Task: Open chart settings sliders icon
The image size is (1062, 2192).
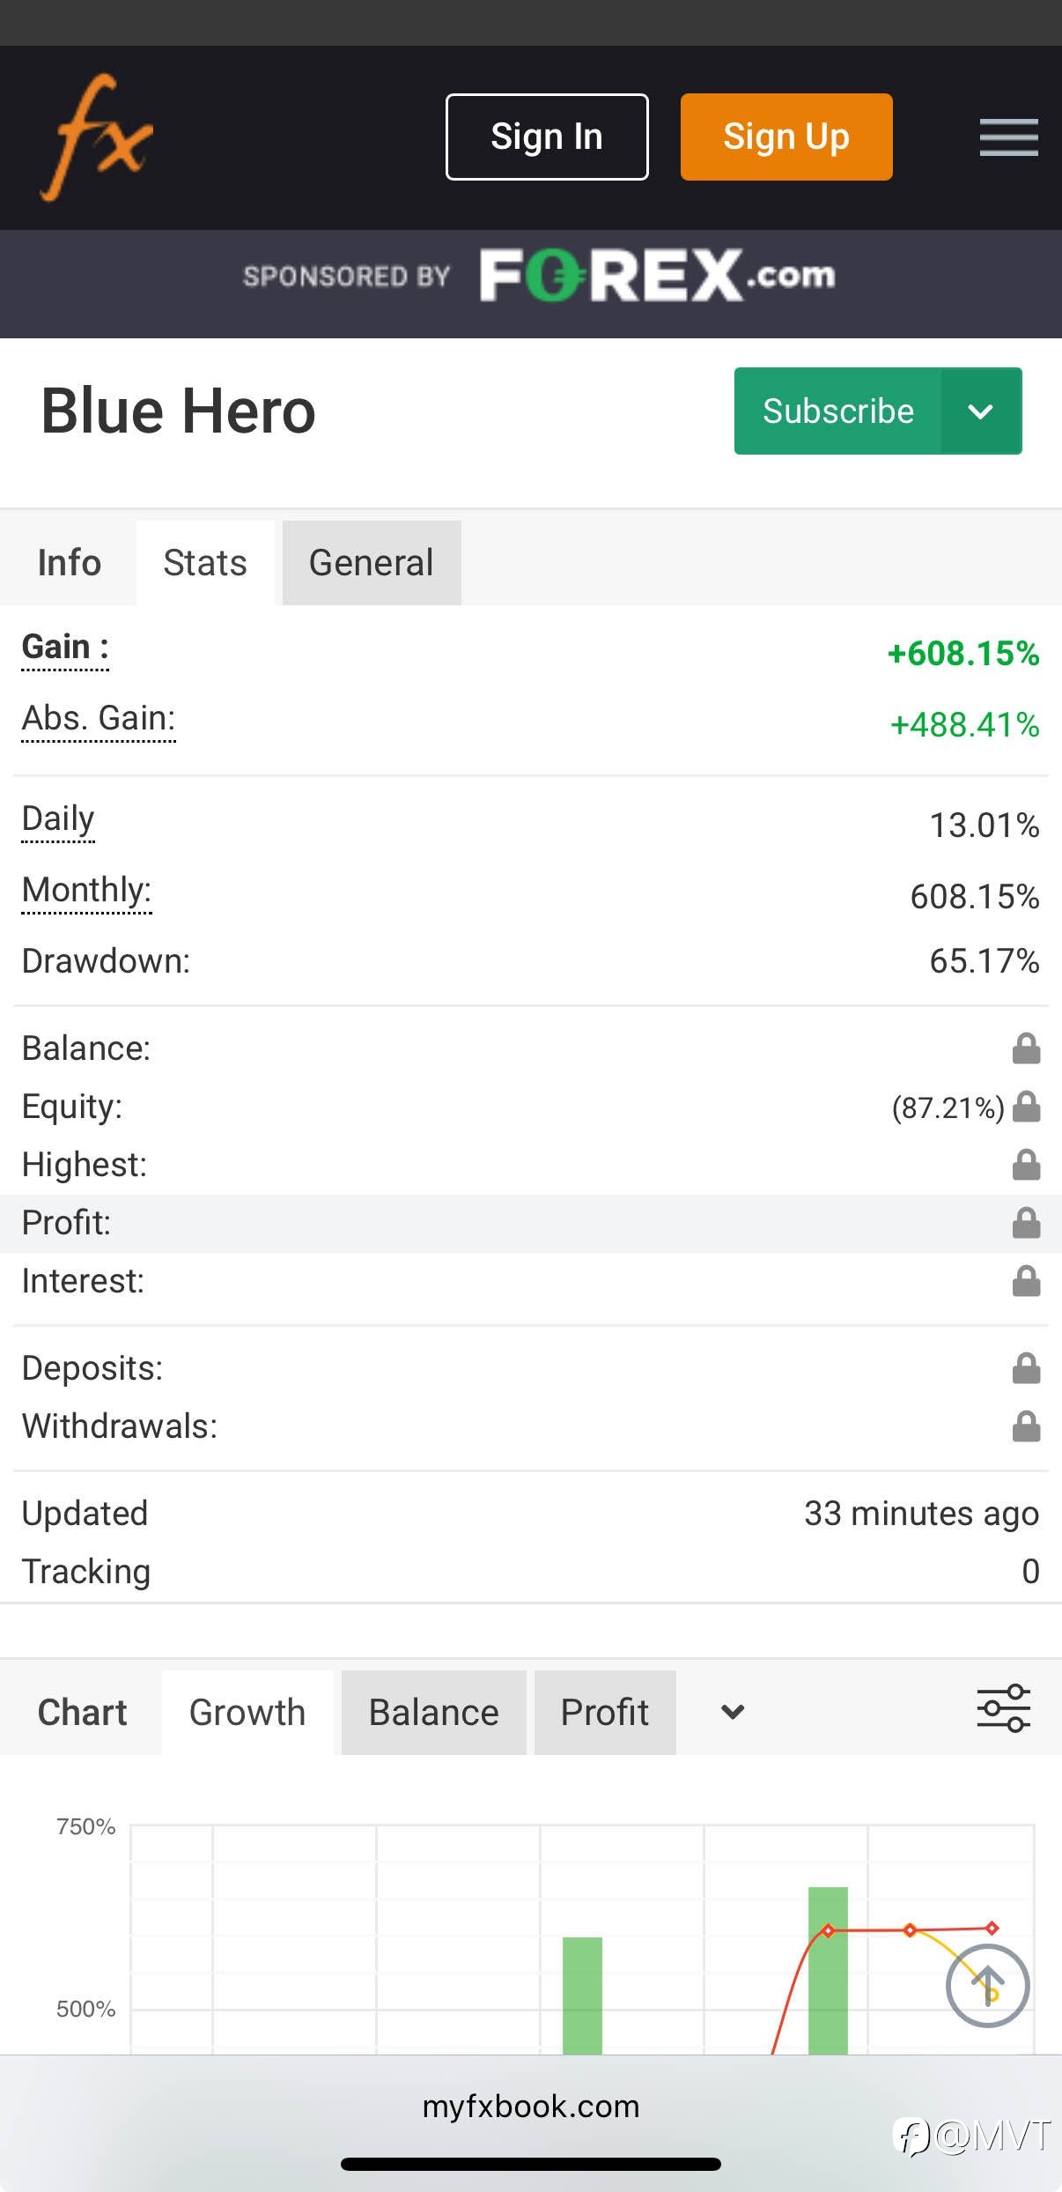Action: pyautogui.click(x=1003, y=1708)
